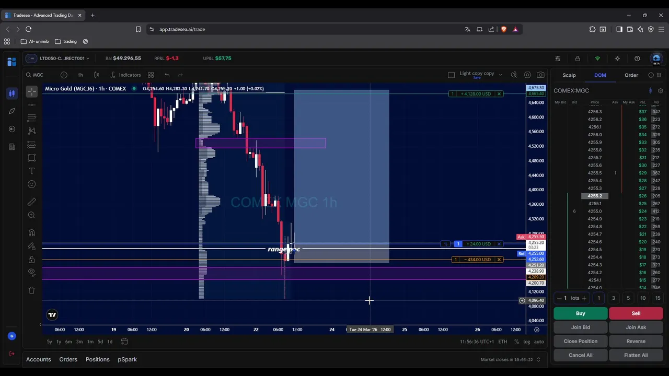Image resolution: width=669 pixels, height=376 pixels.
Task: Toggle the log scale
Action: click(527, 342)
